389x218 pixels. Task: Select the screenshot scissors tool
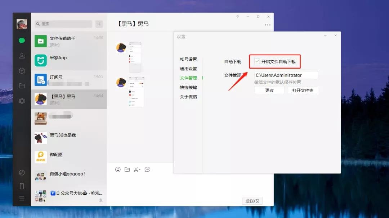(x=136, y=169)
